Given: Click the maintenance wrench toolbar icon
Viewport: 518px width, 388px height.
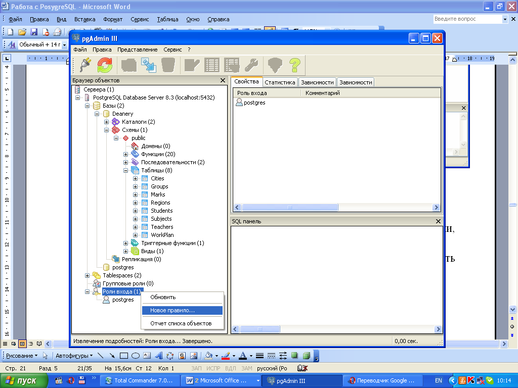Looking at the screenshot, I should 252,65.
